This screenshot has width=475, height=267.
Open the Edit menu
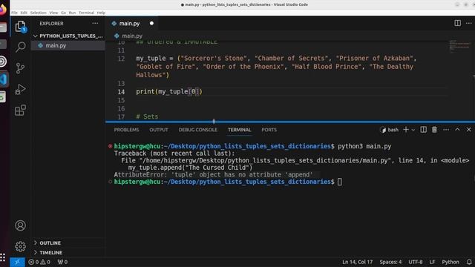click(x=24, y=13)
